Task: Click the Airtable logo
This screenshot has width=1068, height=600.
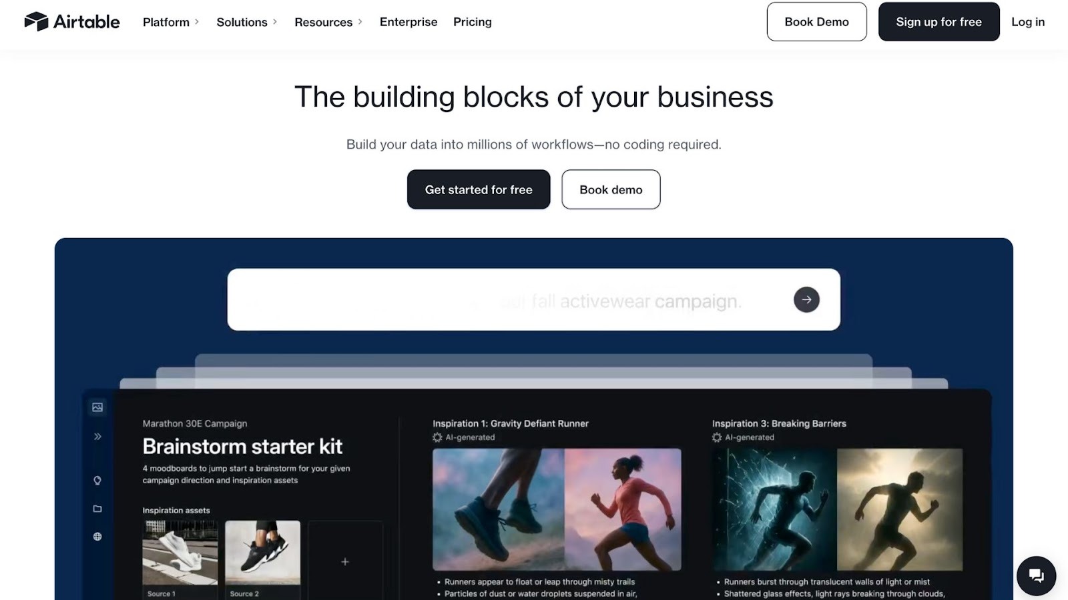Action: [72, 22]
